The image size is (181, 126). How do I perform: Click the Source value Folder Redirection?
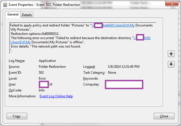pos(52,67)
